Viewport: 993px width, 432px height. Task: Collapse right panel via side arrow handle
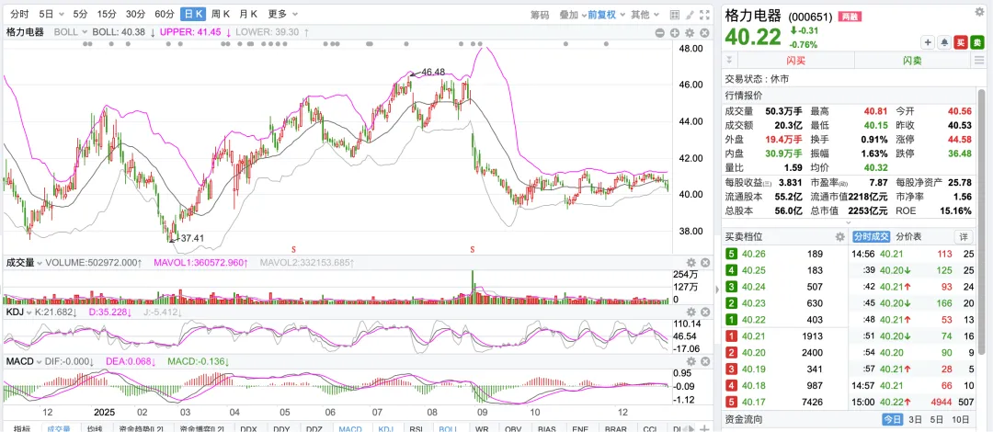(717, 289)
